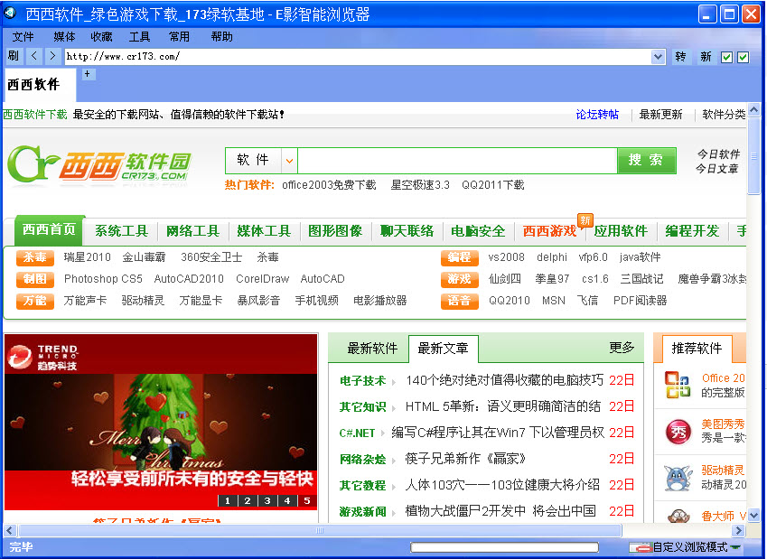This screenshot has height=559, width=767.
Task: Add a new tab with plus button
Action: tap(88, 74)
